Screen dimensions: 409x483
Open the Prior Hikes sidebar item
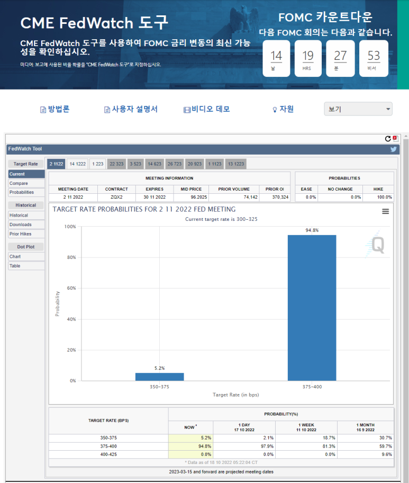(26, 234)
